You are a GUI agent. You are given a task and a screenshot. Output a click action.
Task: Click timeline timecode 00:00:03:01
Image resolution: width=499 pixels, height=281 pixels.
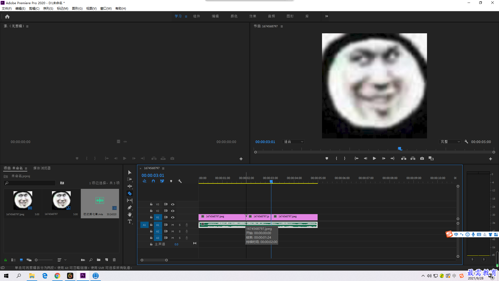(153, 175)
